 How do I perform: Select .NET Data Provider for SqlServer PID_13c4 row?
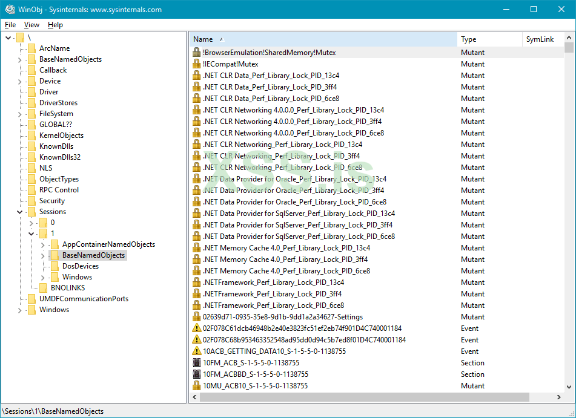[377, 213]
